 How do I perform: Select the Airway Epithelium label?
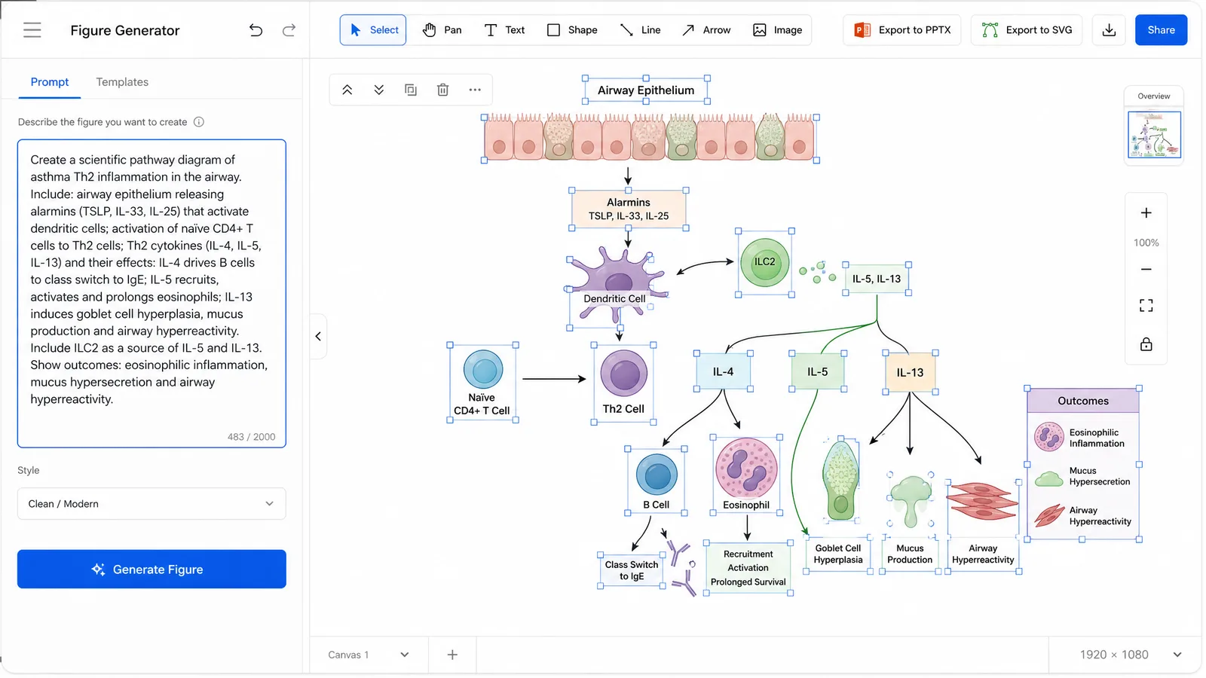[646, 90]
